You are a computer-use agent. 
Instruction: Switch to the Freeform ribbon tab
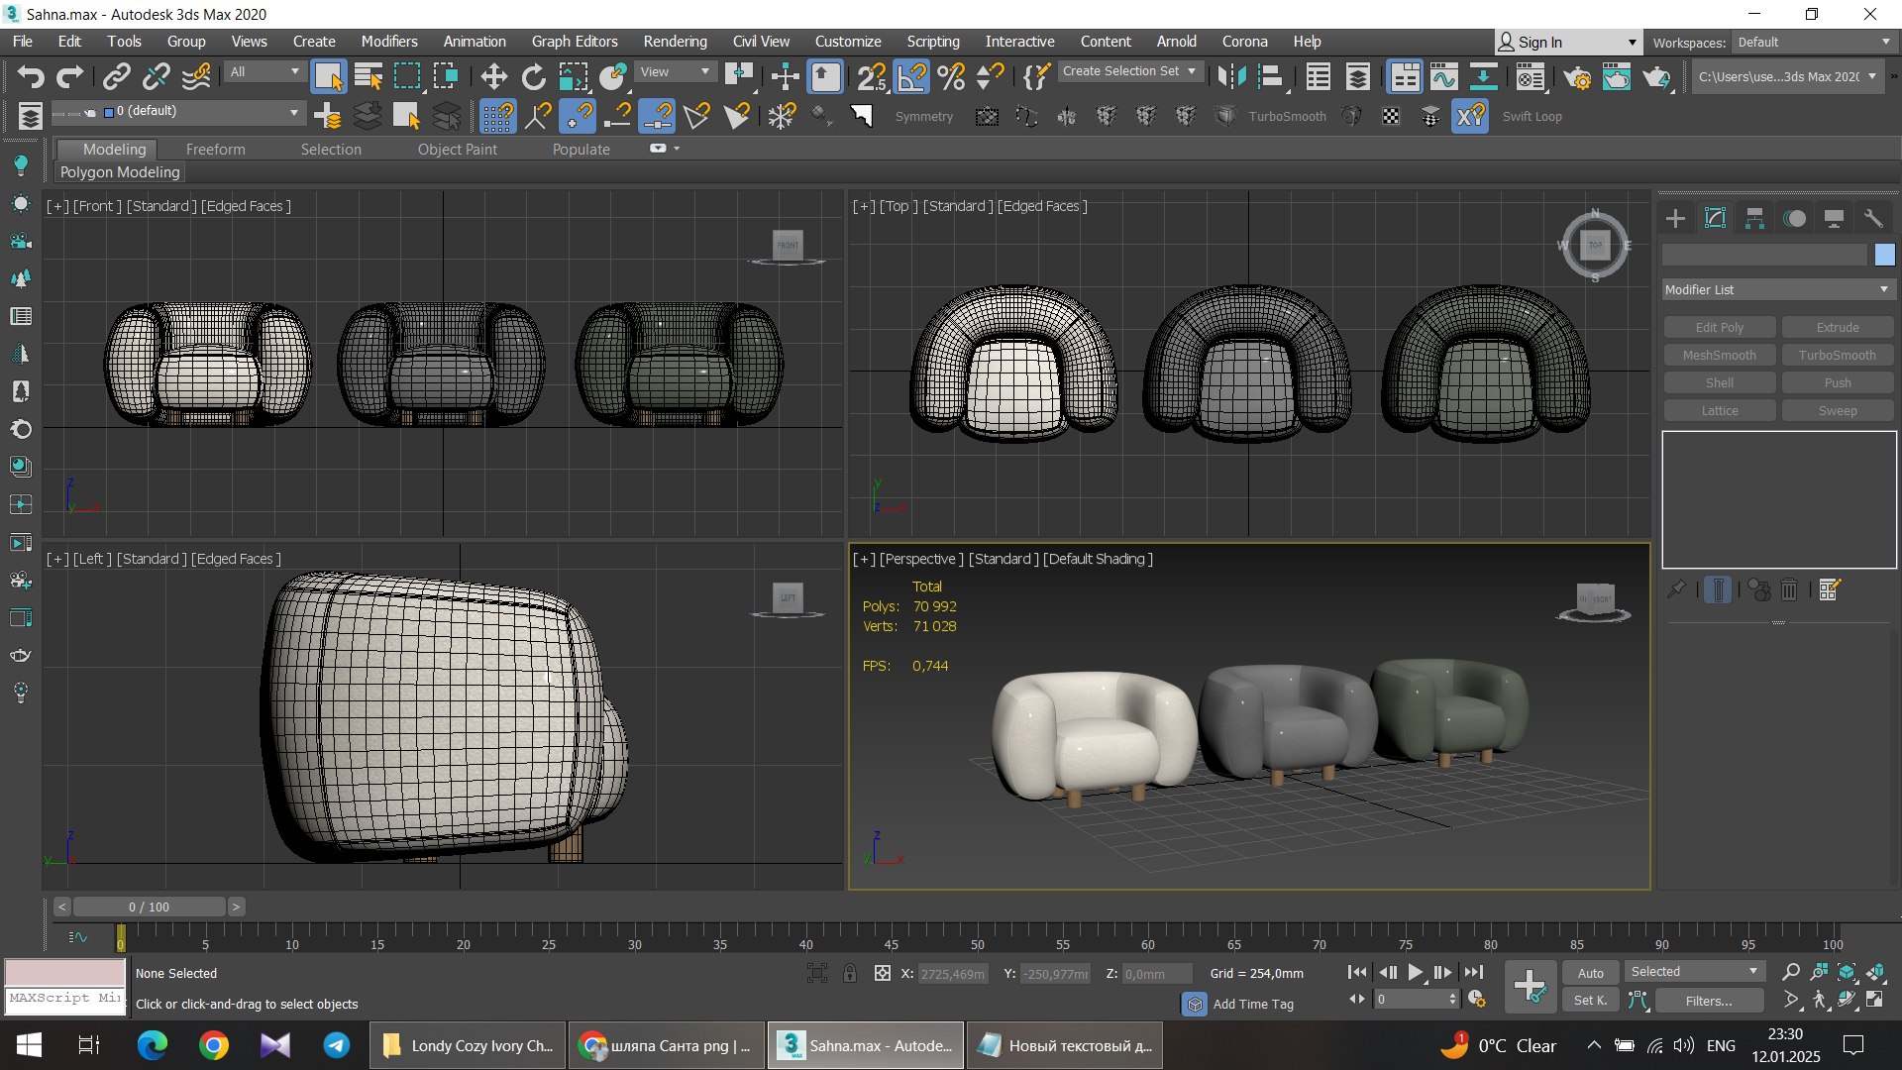tap(215, 149)
